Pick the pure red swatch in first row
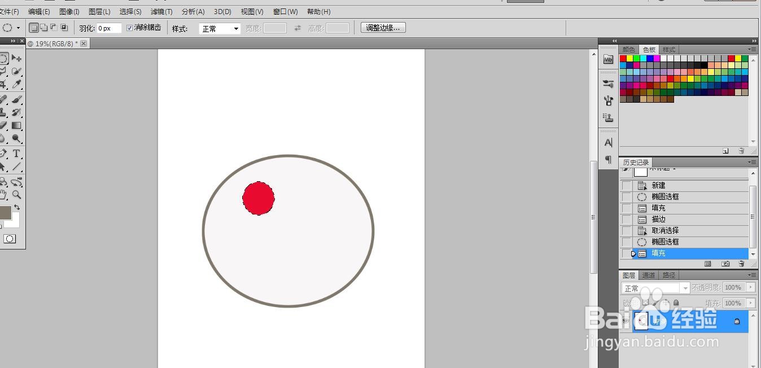Screen dimensions: 761x368 tap(623, 58)
